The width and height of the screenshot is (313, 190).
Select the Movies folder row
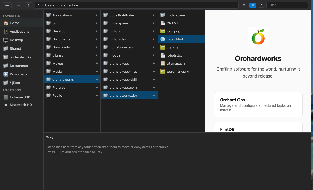(72, 63)
